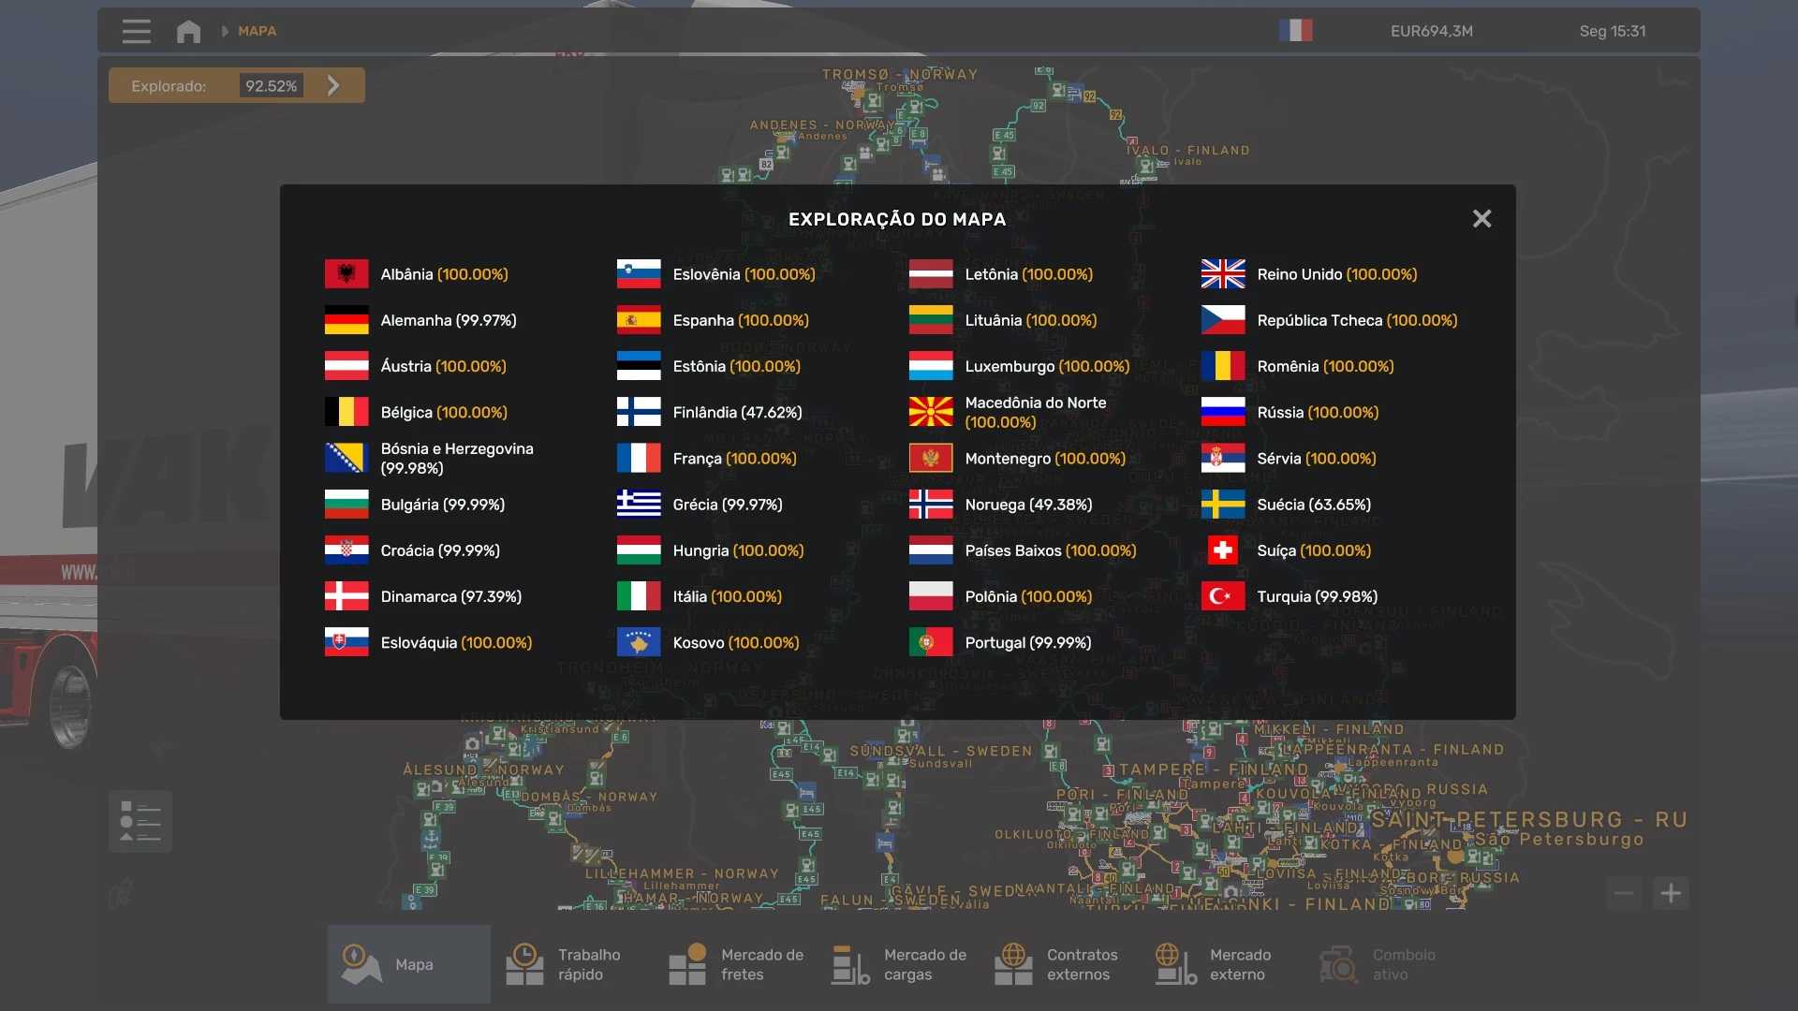Click the MAPA breadcrumb label
Screen dimensions: 1798x1011
[x=257, y=31]
